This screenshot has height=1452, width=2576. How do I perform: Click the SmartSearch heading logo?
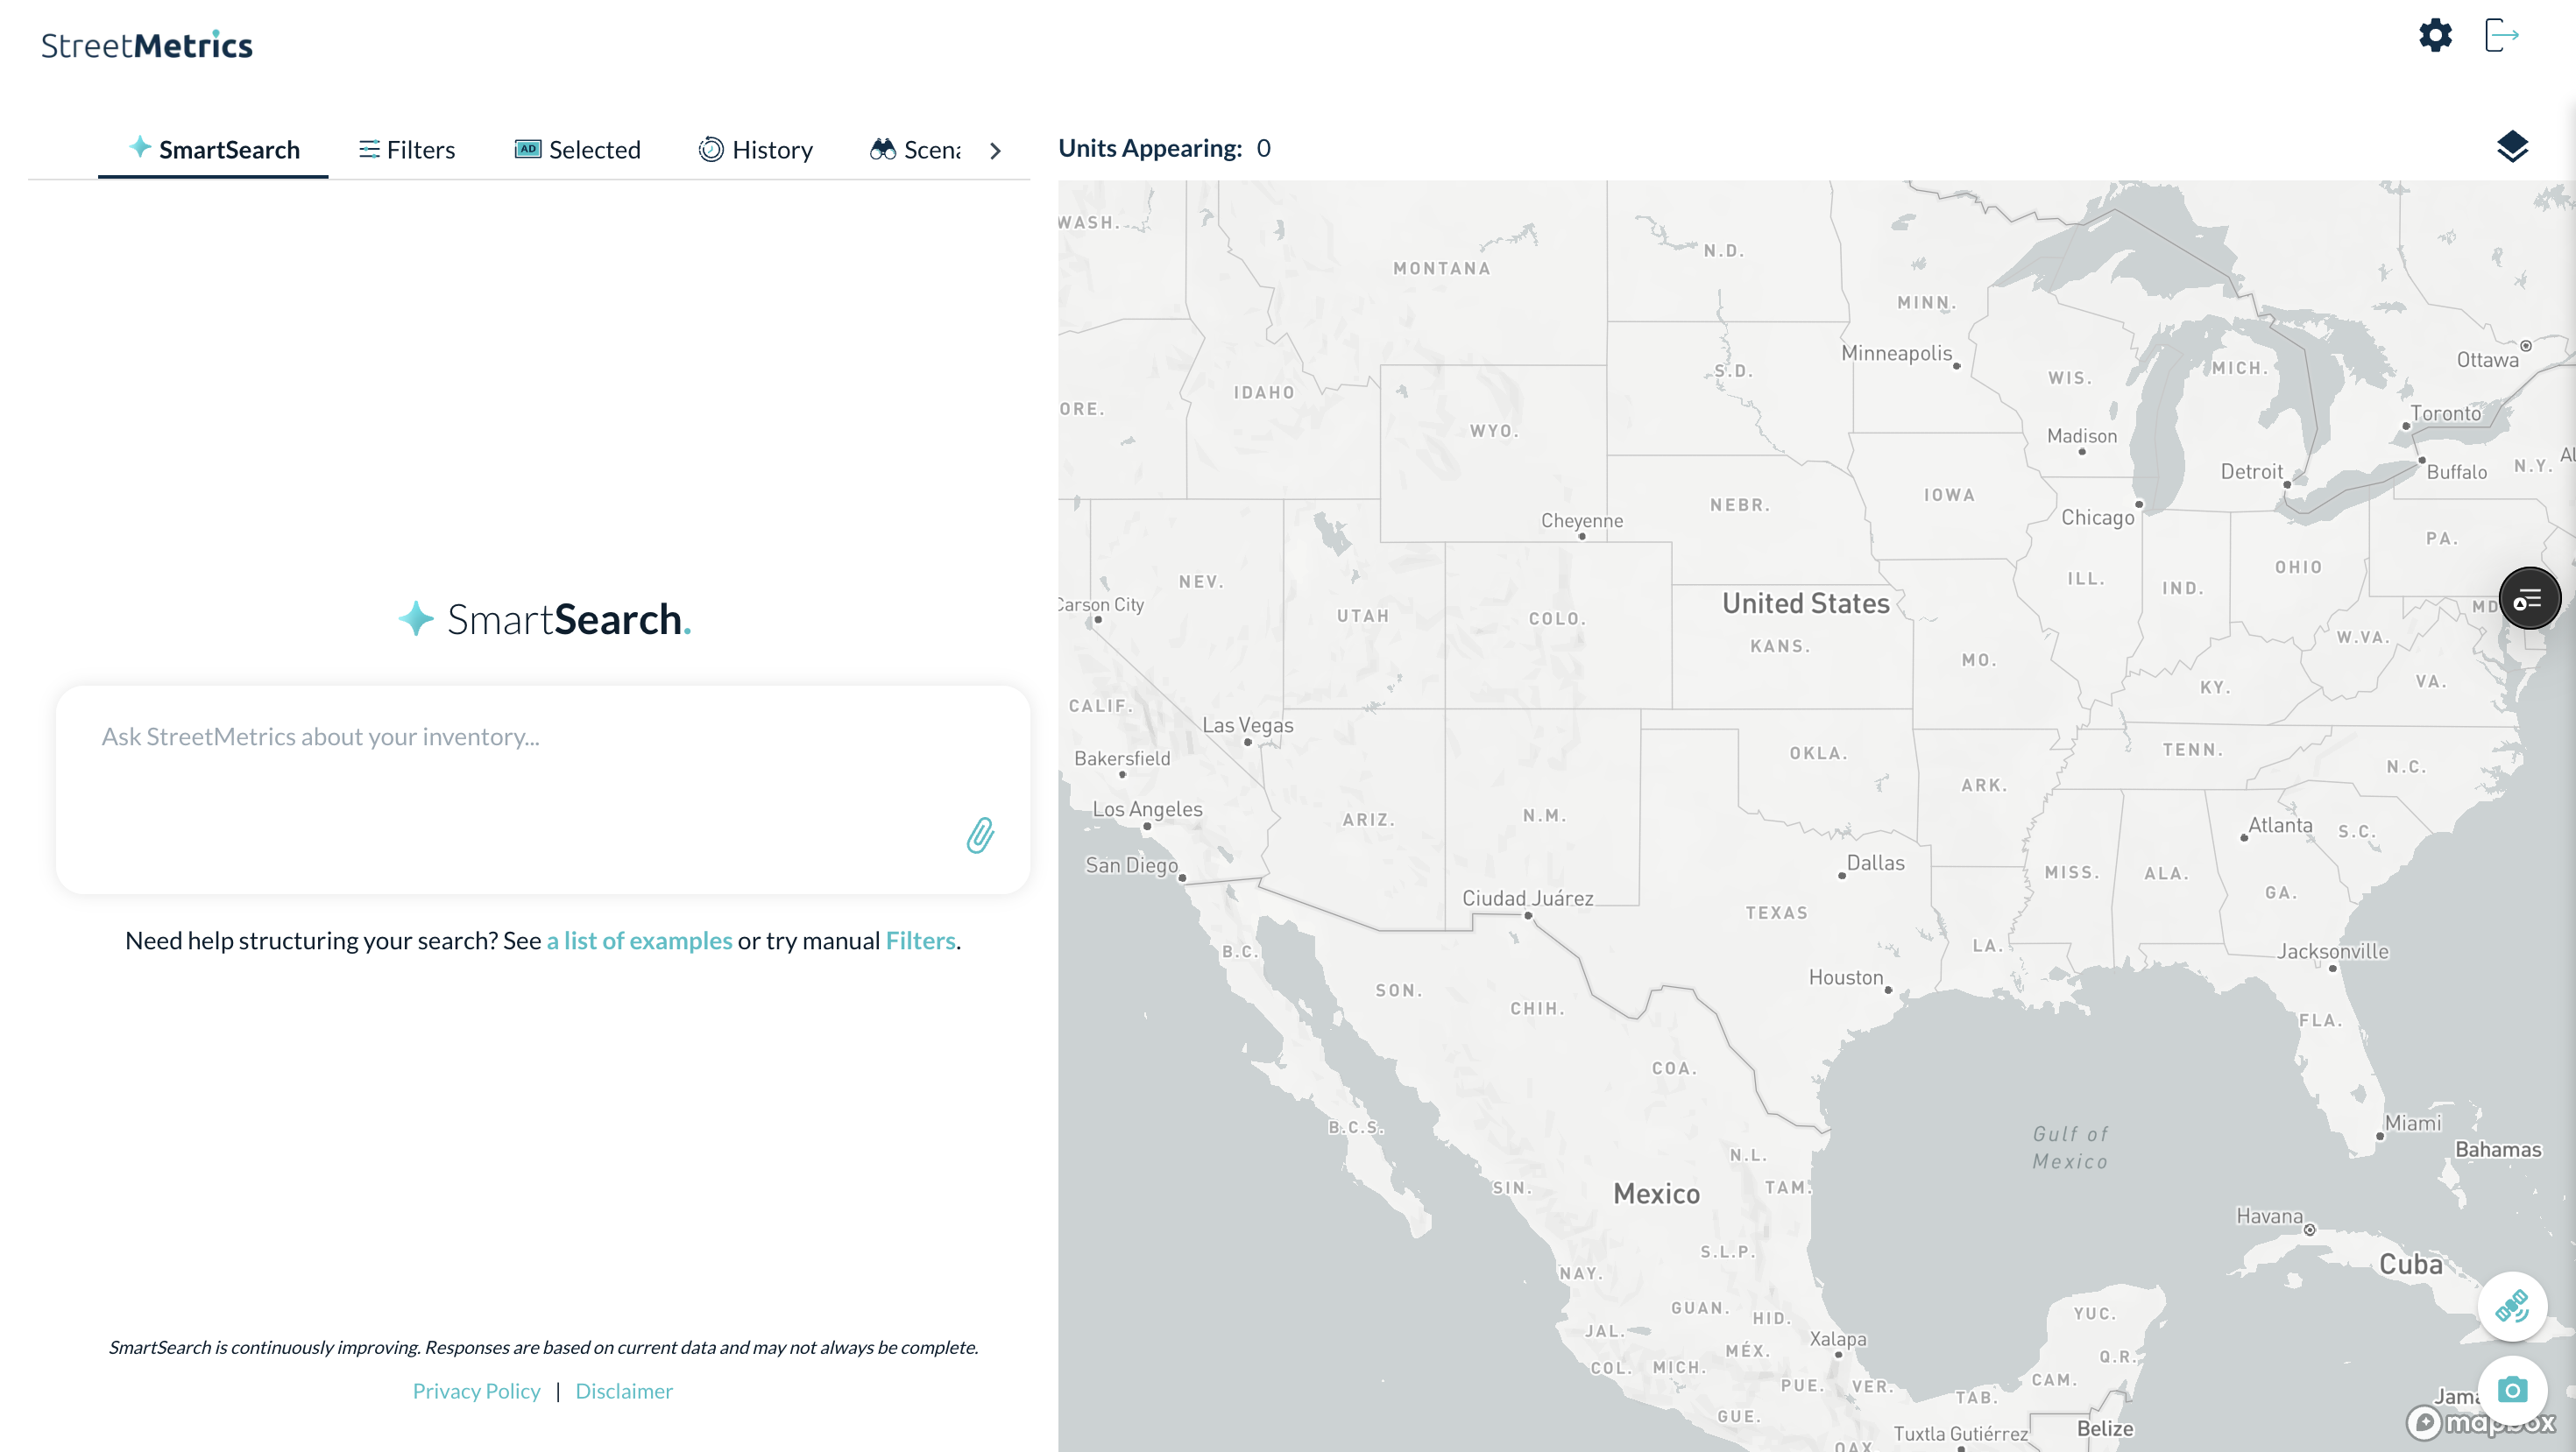(544, 619)
